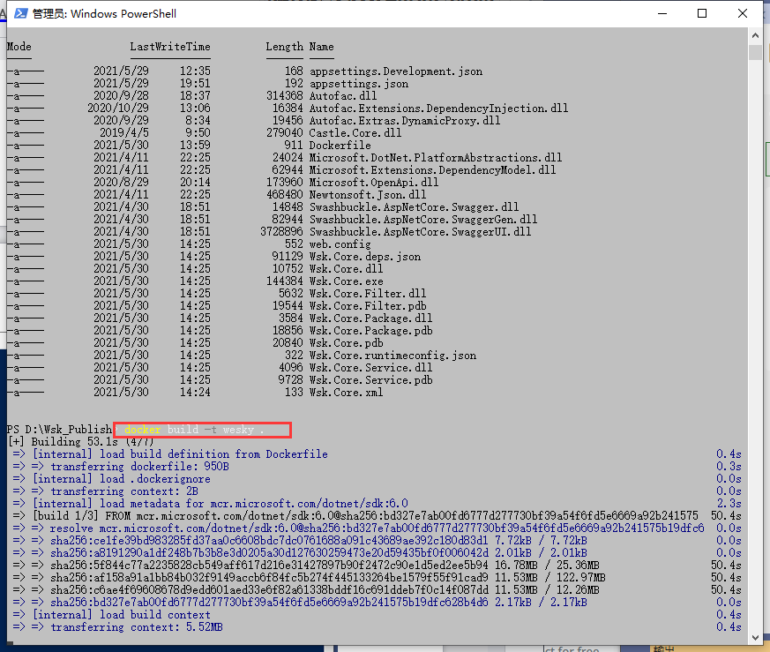
Task: Click the 'LastWriteTime' column header
Action: tap(170, 47)
